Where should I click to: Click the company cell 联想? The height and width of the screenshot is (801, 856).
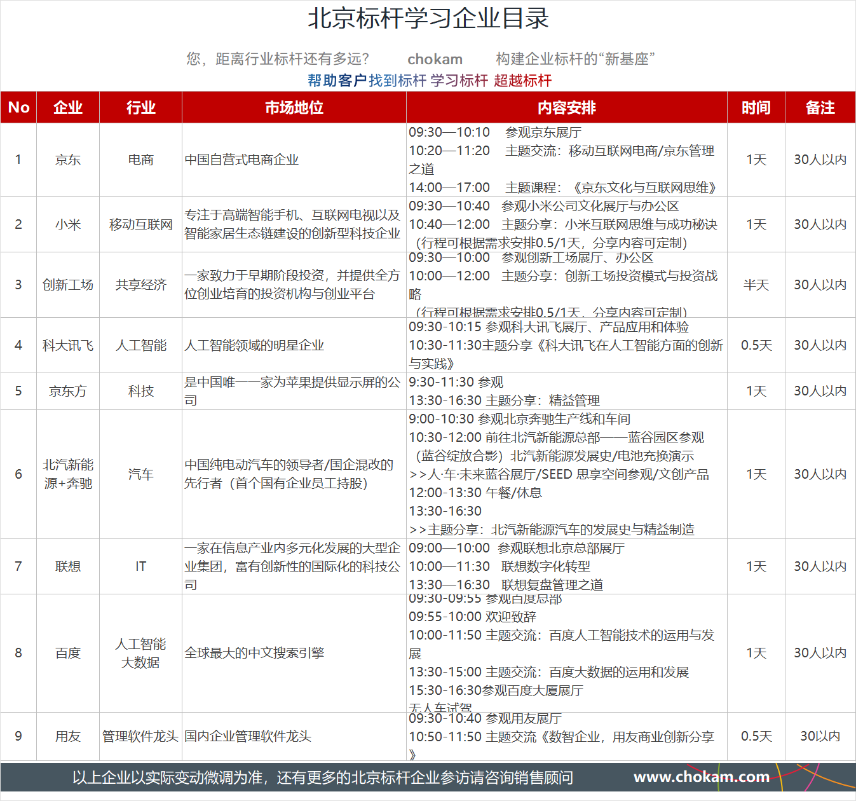pyautogui.click(x=68, y=566)
